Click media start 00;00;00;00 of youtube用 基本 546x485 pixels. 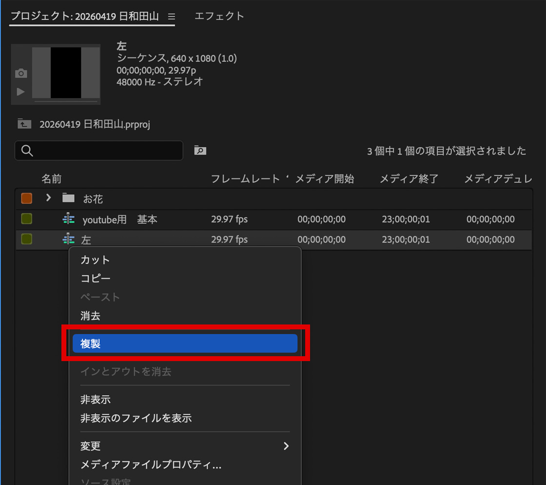(x=321, y=219)
